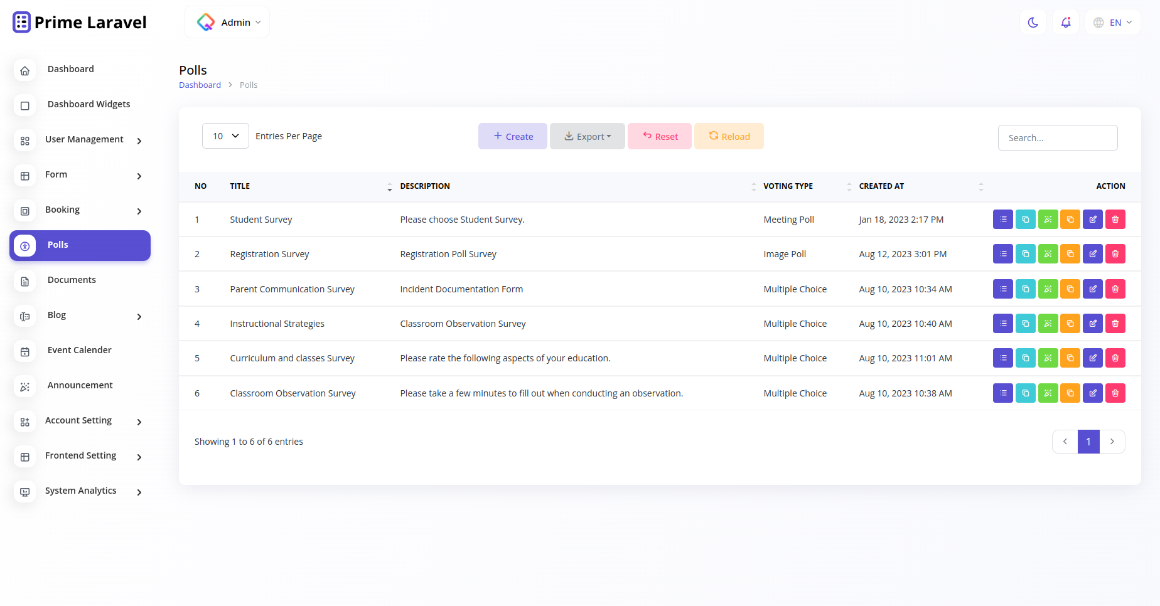
Task: Edit the Parent Communication Survey with pencil icon
Action: [x=1093, y=289]
